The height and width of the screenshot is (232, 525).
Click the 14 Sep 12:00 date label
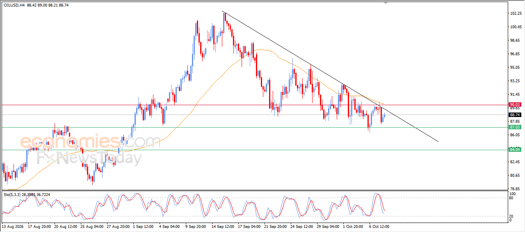point(224,226)
